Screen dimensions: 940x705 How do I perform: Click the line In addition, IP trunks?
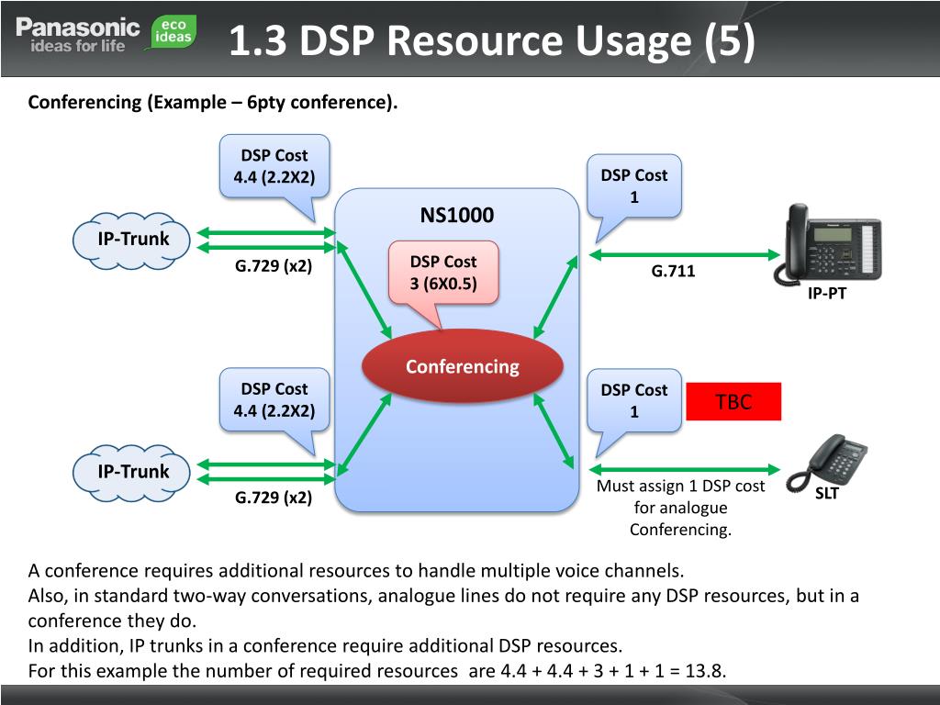(325, 645)
